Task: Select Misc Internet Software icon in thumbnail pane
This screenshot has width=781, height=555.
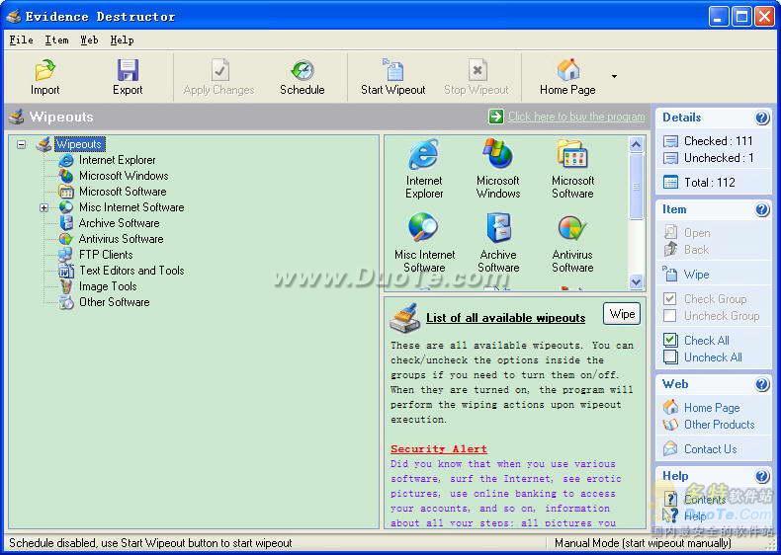Action: (x=424, y=228)
